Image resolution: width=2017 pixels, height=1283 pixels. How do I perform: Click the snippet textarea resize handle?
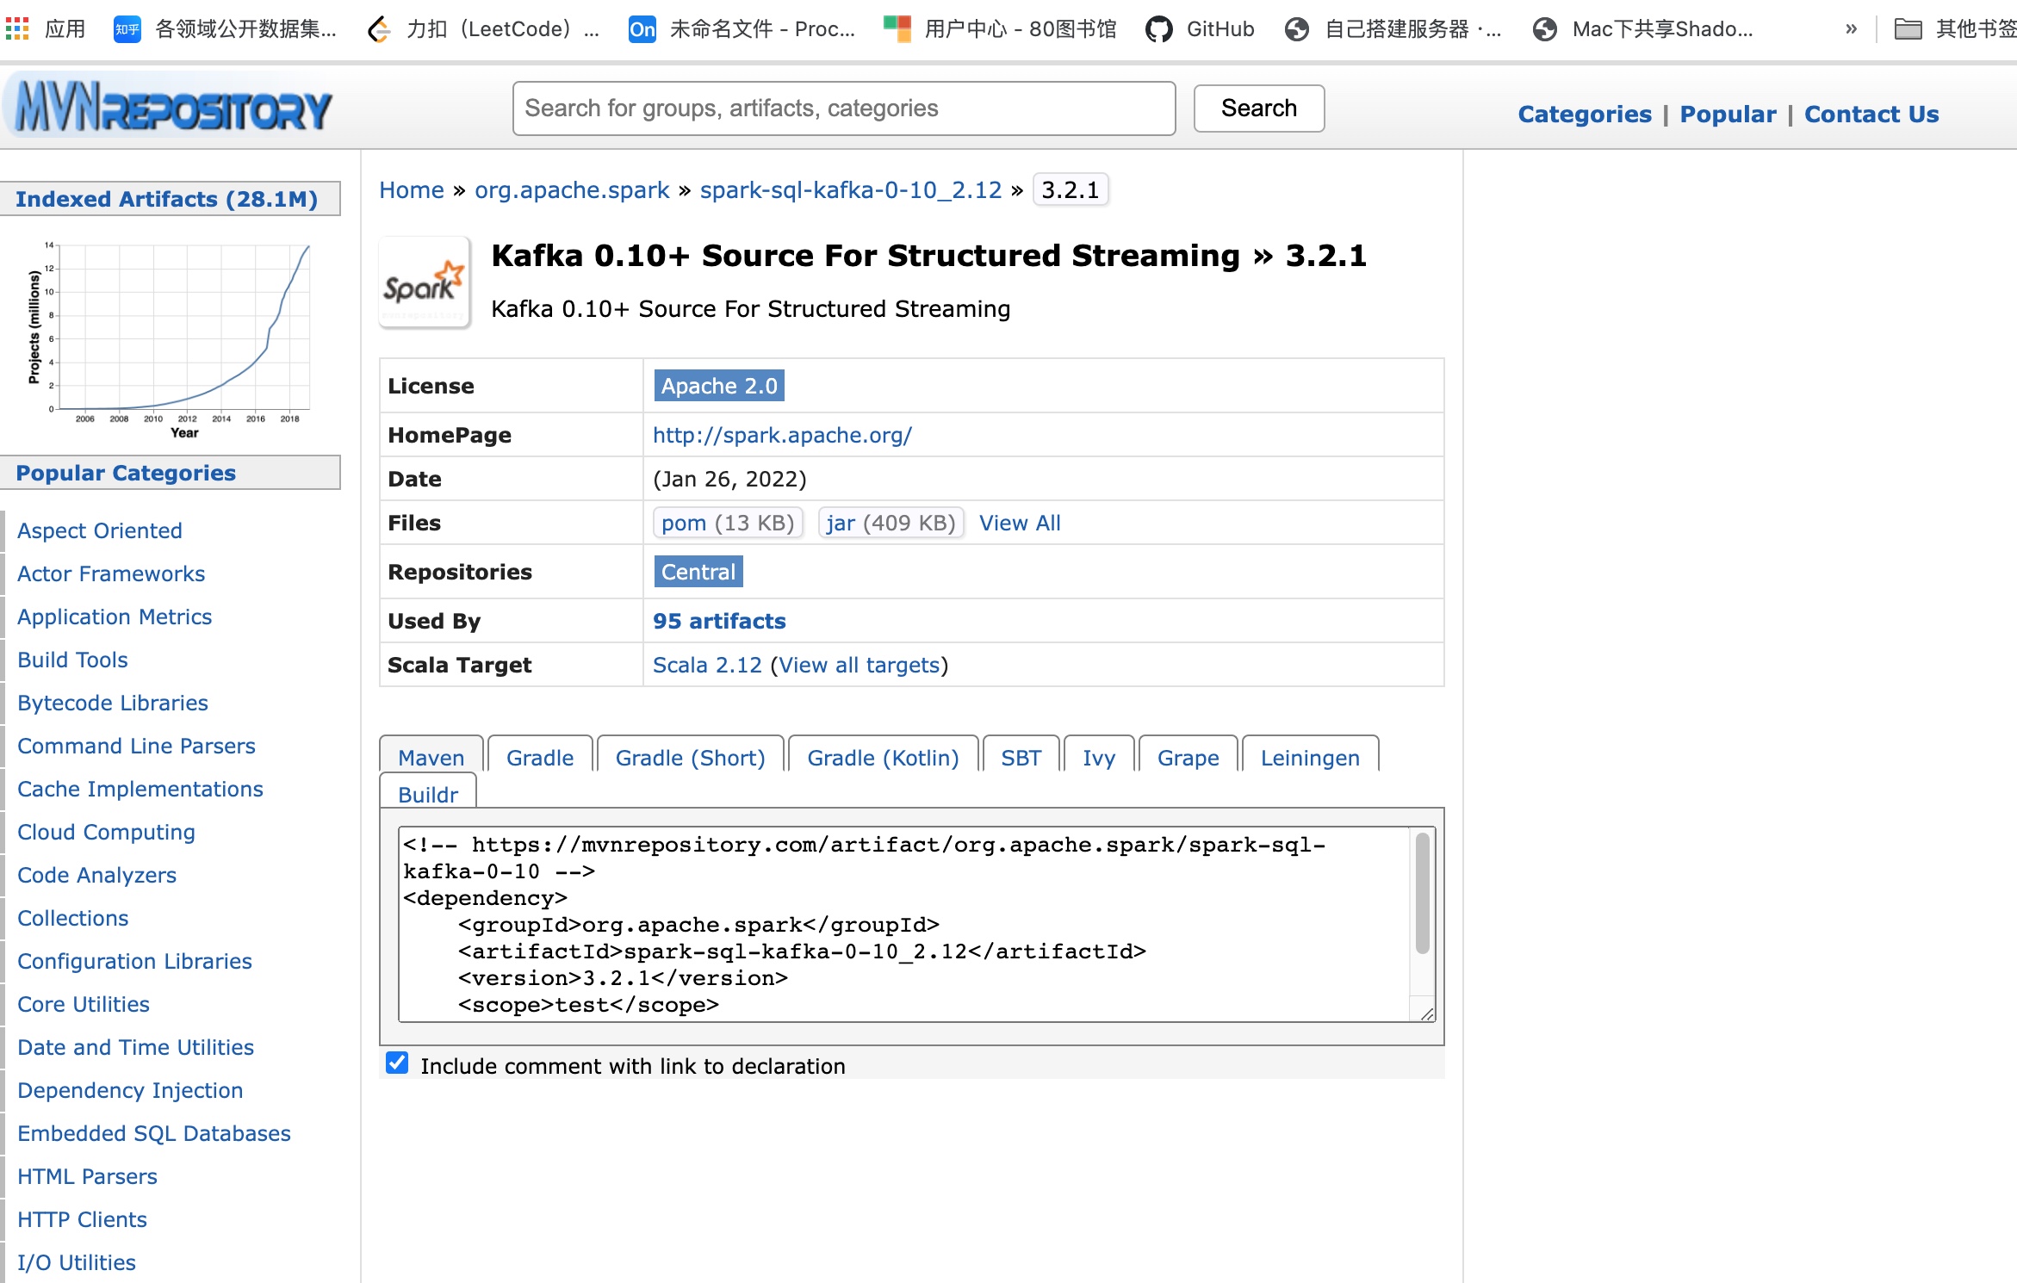pyautogui.click(x=1427, y=1014)
